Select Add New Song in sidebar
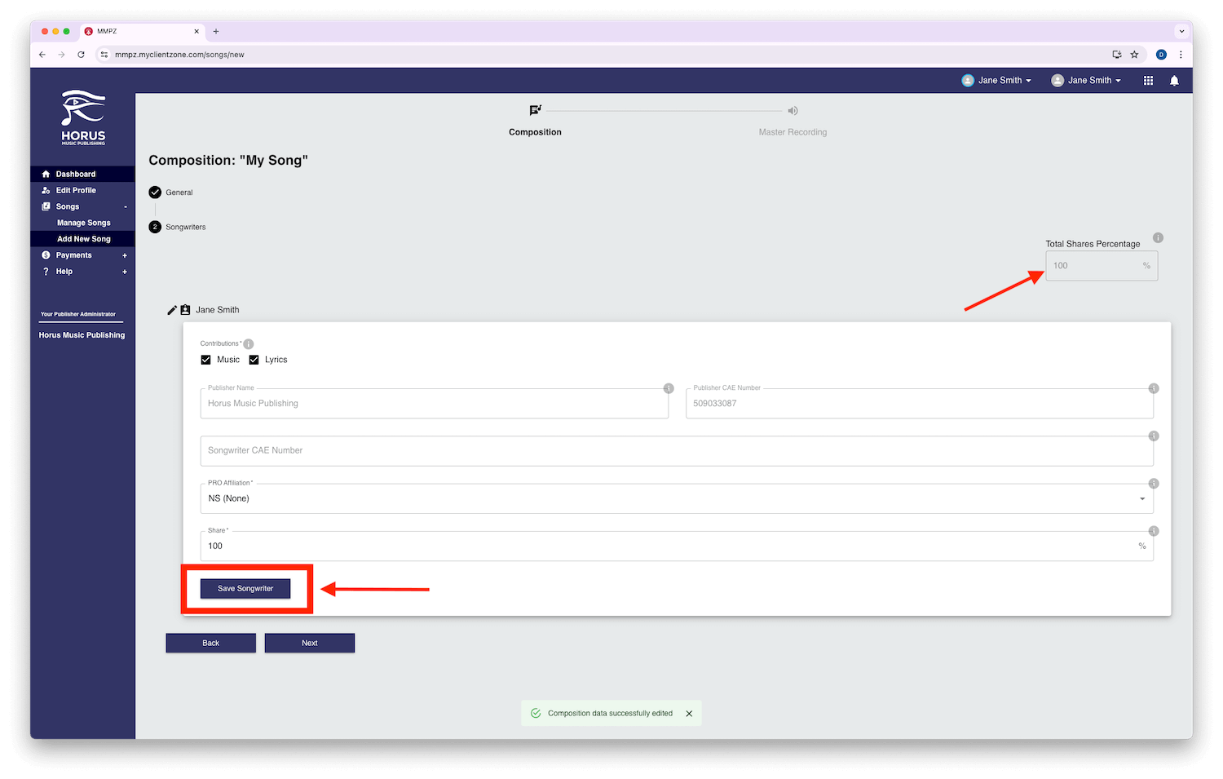Screen dimensions: 1223x779 [83, 239]
